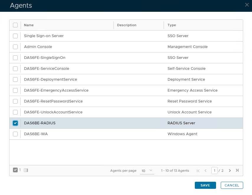Select the DAS6BE-WA agent checkbox

15,134
